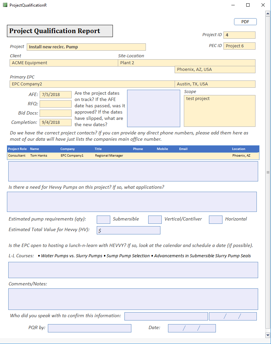The height and width of the screenshot is (344, 271).
Task: Click the Company column header
Action: (x=67, y=149)
